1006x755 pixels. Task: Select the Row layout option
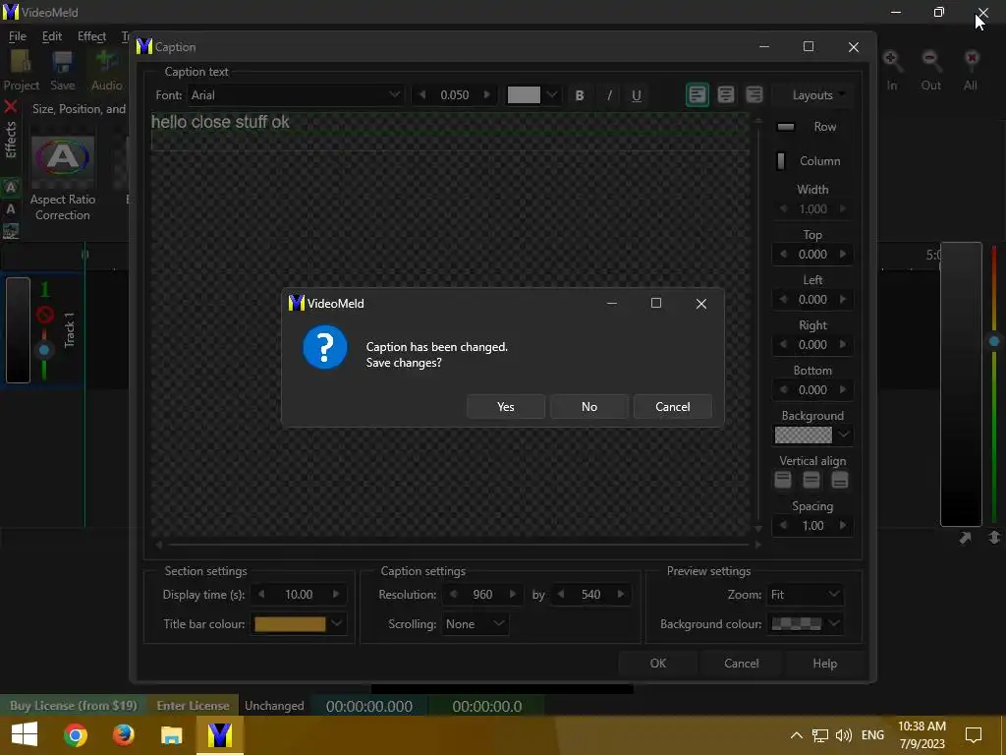[x=812, y=127]
